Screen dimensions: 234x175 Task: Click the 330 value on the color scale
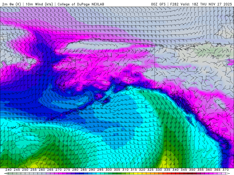[x=159, y=170]
